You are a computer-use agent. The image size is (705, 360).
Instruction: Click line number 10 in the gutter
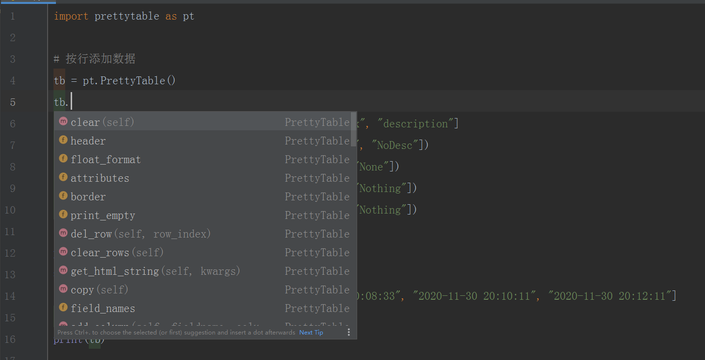(10, 210)
